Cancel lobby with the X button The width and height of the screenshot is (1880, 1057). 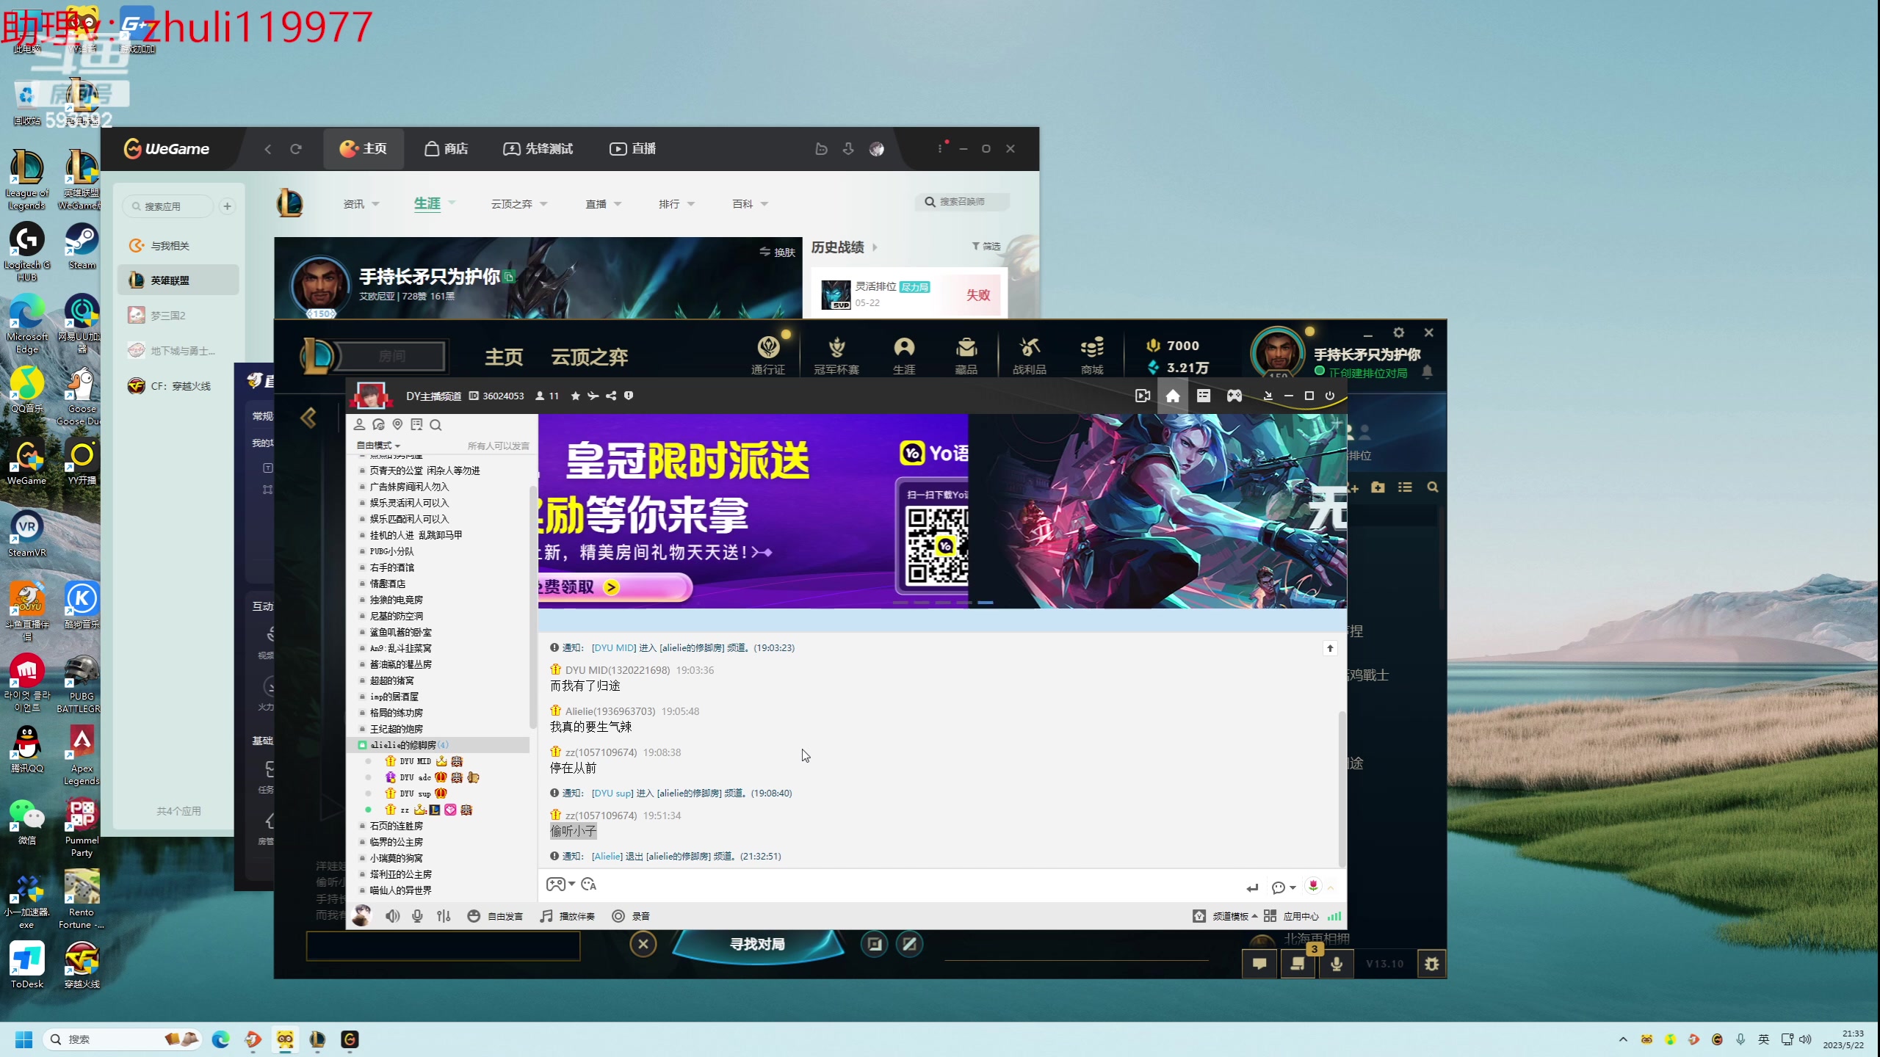pos(643,944)
